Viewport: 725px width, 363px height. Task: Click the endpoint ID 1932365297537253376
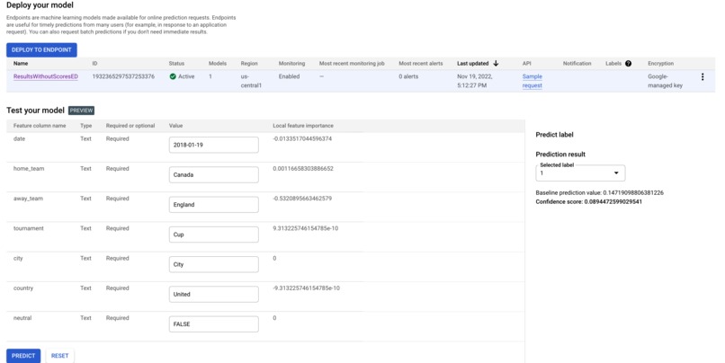click(123, 76)
